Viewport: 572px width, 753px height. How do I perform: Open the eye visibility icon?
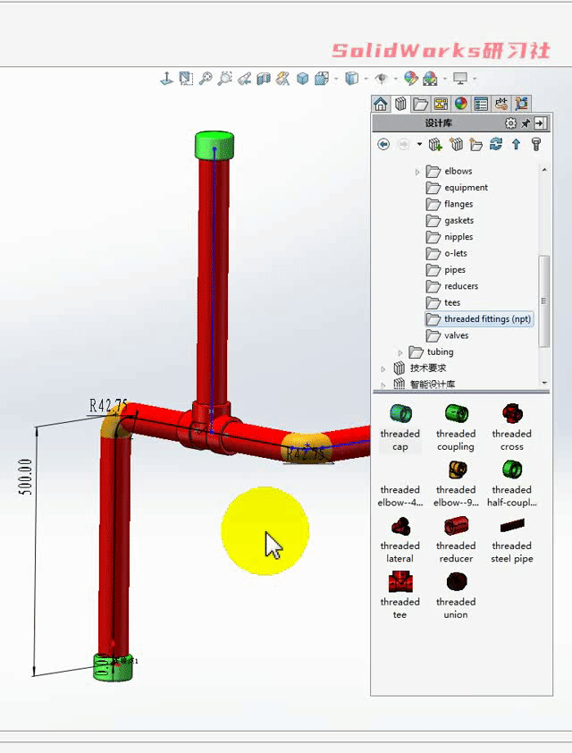click(382, 79)
